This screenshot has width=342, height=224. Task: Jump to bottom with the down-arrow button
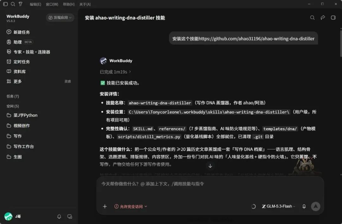tap(210, 166)
